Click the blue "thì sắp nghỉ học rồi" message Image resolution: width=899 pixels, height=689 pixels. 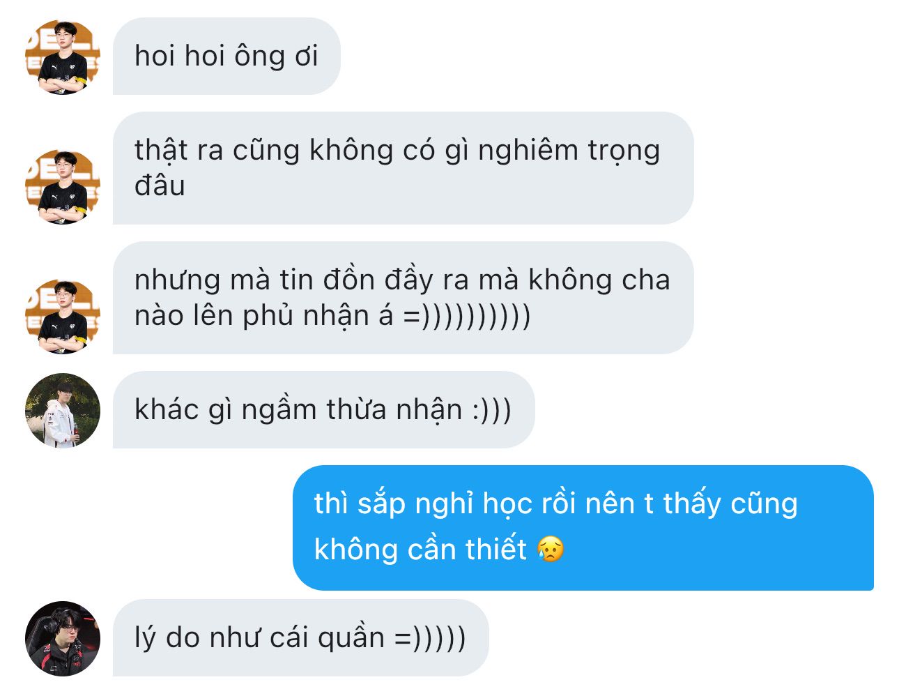pyautogui.click(x=583, y=528)
